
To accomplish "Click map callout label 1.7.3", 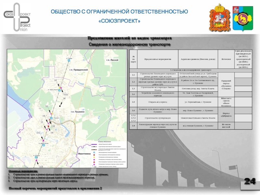I will click(66, 94).
